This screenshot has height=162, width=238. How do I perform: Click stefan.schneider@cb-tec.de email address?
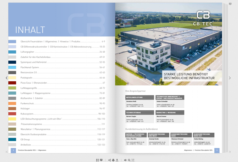pos(165,105)
